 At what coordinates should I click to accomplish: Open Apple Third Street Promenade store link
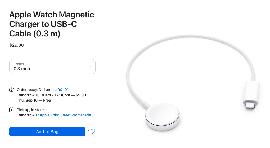(x=65, y=115)
